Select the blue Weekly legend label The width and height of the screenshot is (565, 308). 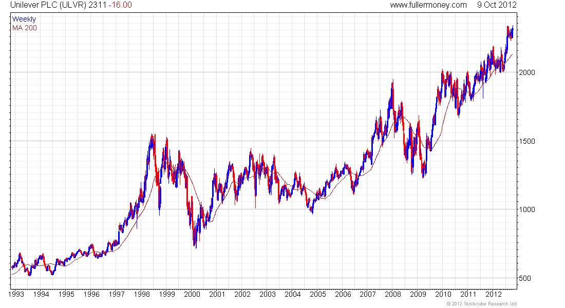click(x=24, y=19)
